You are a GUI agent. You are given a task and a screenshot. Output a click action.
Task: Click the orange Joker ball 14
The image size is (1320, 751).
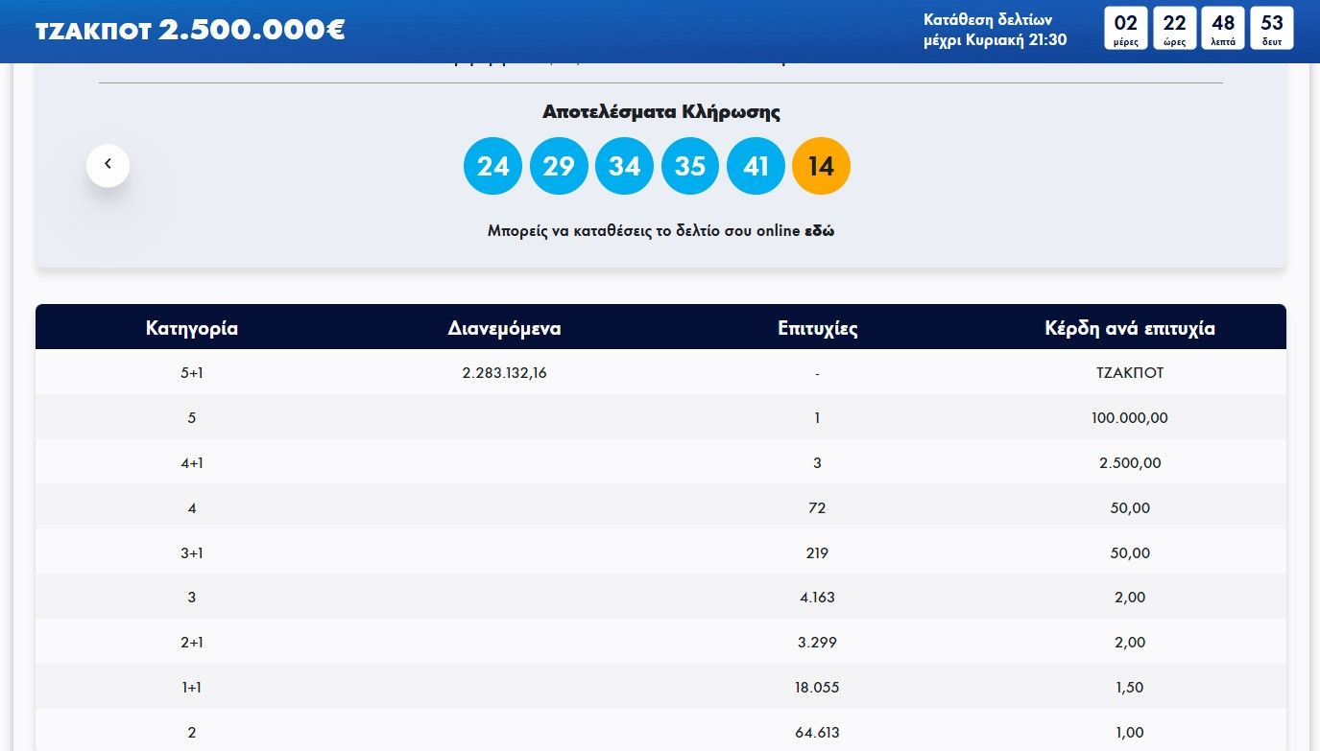click(x=821, y=166)
